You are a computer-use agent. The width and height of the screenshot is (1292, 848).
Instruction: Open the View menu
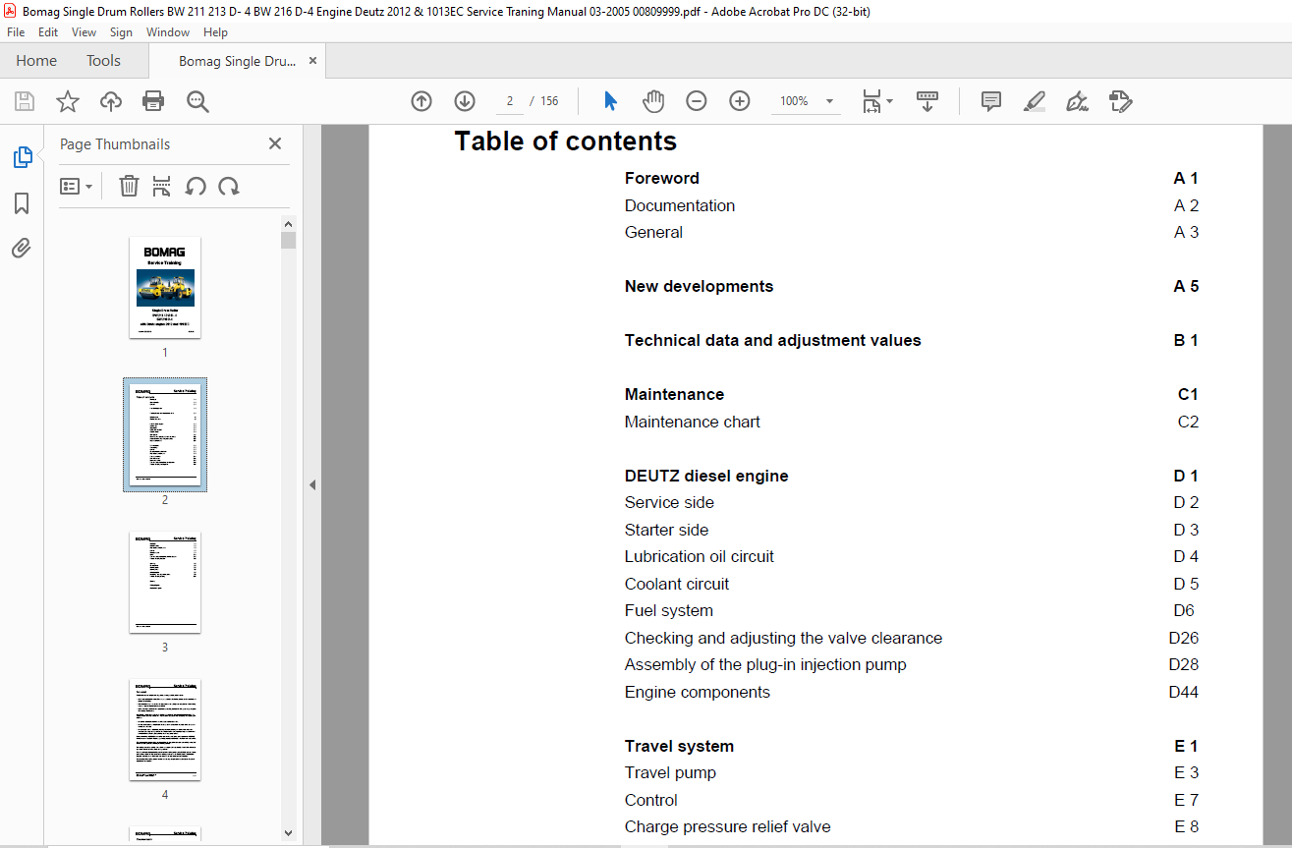coord(84,32)
